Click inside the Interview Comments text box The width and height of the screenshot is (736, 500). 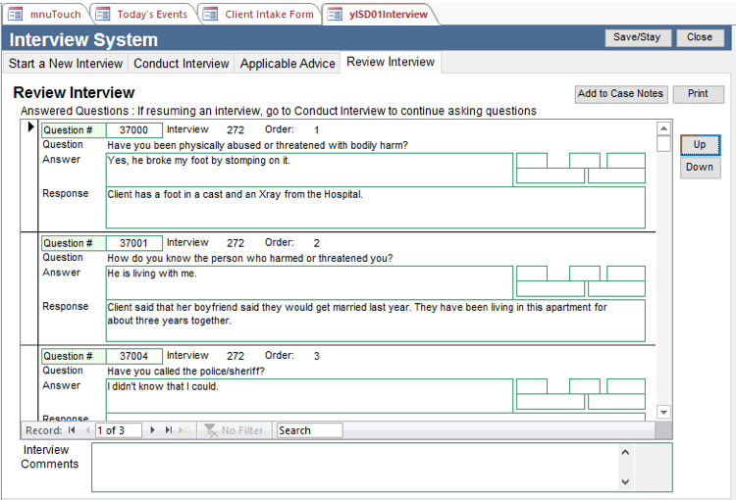353,467
